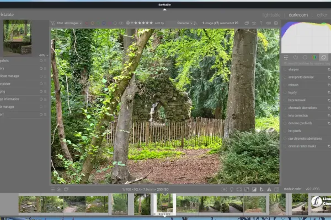The height and width of the screenshot is (220, 331).
Task: Enable the sharpen module power button
Action: 285,69
